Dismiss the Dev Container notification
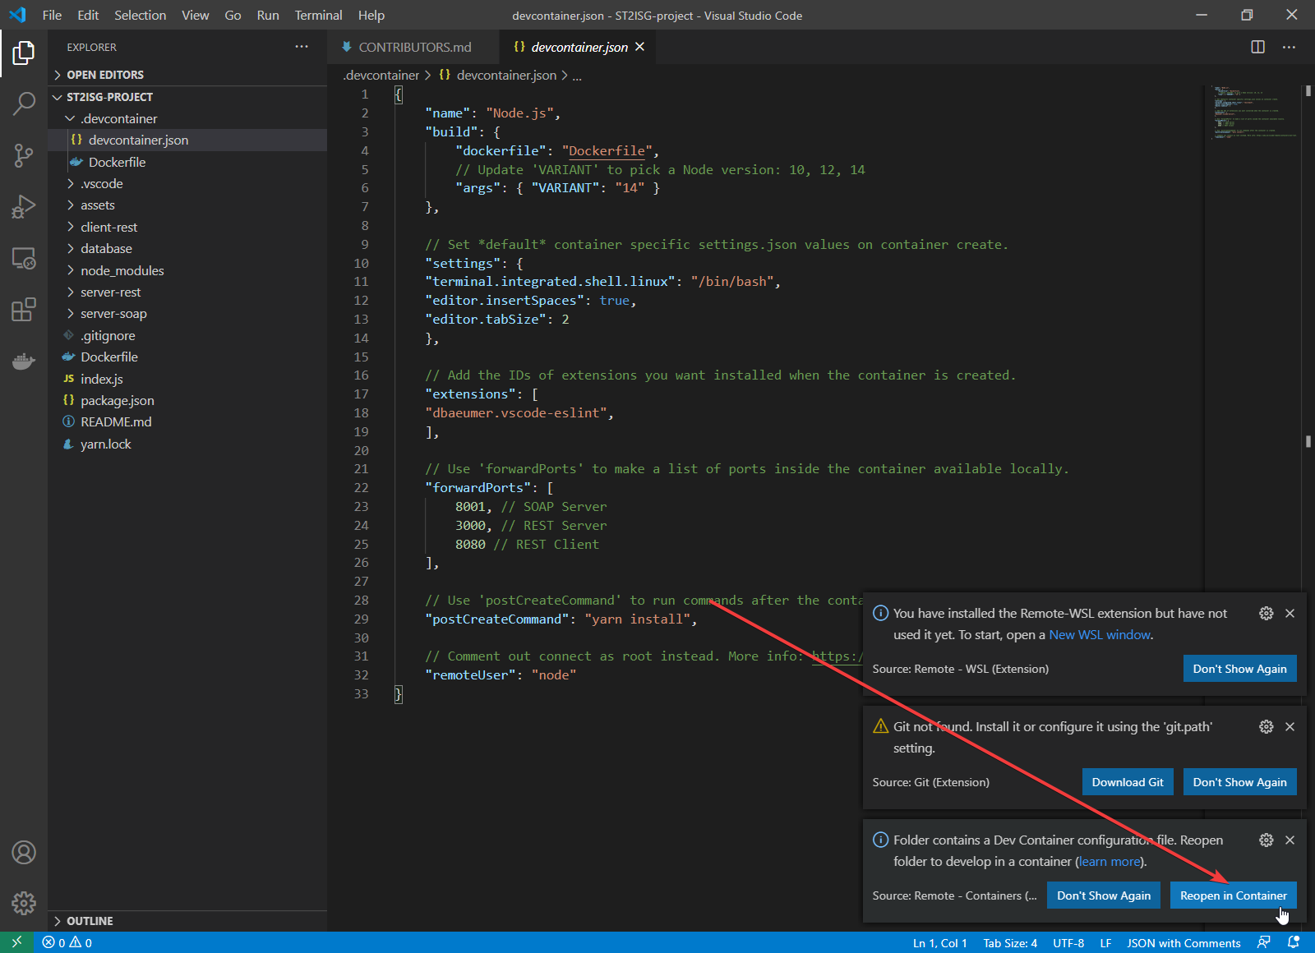 (1290, 840)
